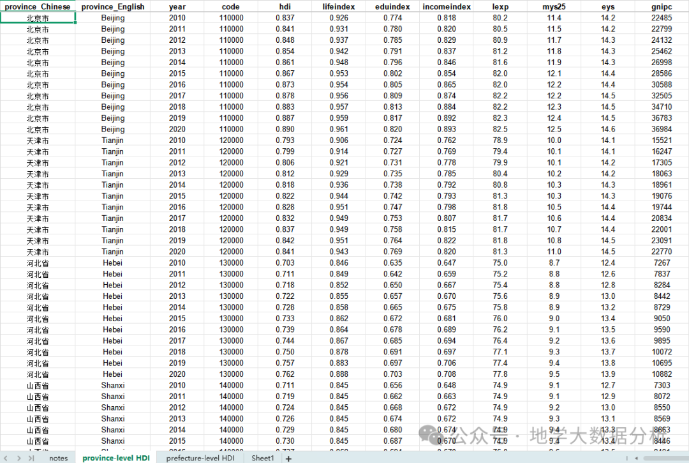Select the province_English header cell
689x463 pixels.
point(113,6)
